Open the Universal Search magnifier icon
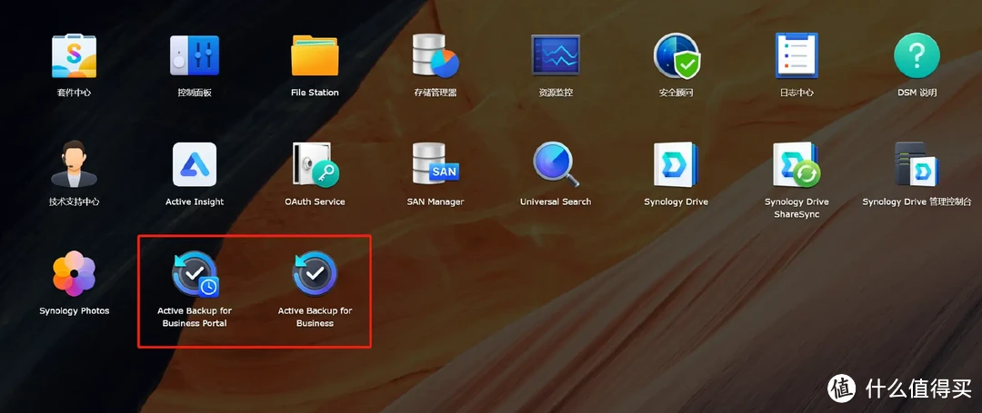Screen dimensions: 982x413 coord(556,164)
